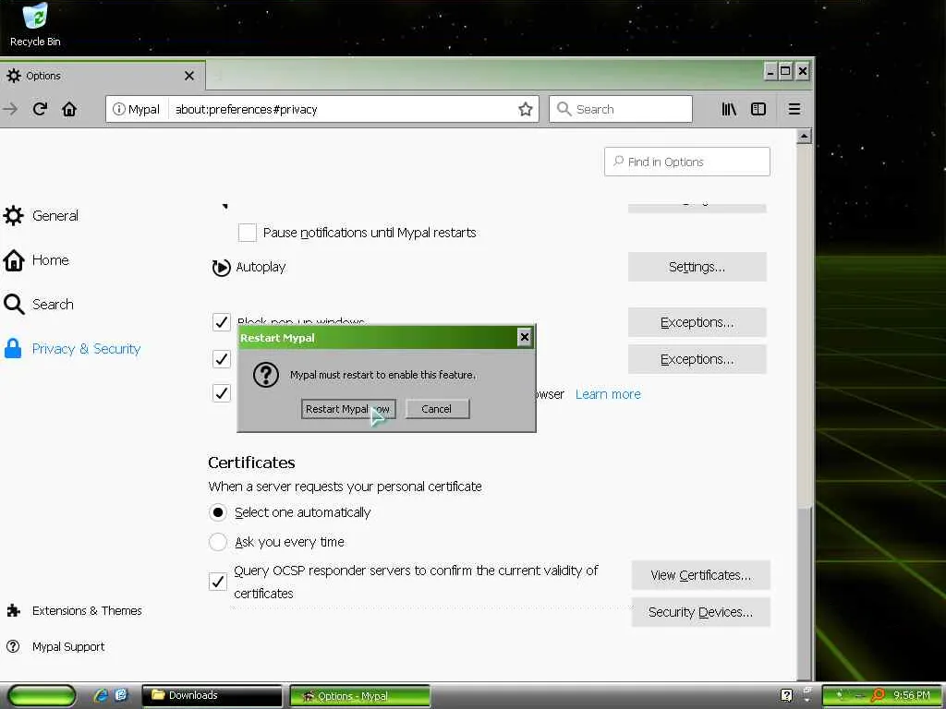Cancel the Restart Mypal dialog
This screenshot has height=709, width=946.
(x=437, y=409)
